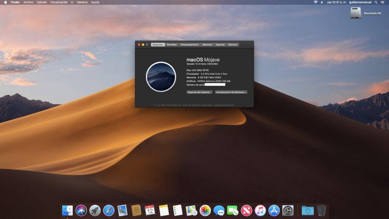The height and width of the screenshot is (219, 389).
Task: Select the Macintosh HD desktop drive
Action: click(x=355, y=13)
